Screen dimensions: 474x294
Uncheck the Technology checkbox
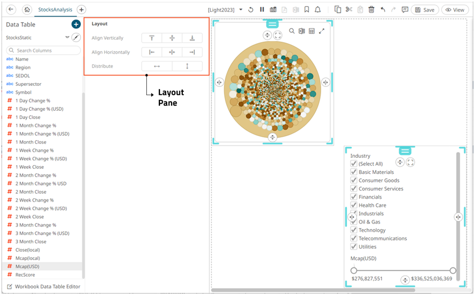click(x=354, y=230)
